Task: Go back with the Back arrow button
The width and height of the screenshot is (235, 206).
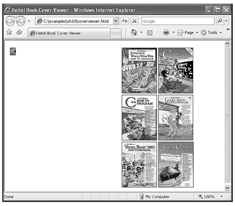Action: pos(10,21)
